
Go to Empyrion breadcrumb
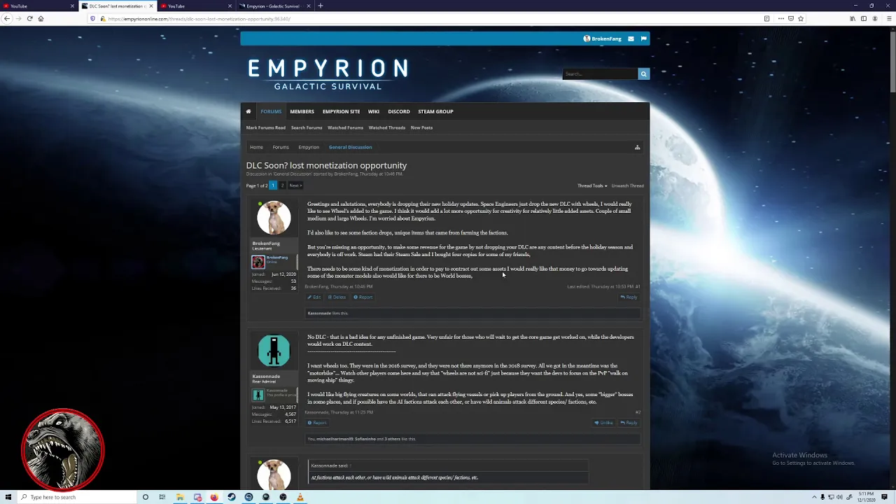pos(309,147)
